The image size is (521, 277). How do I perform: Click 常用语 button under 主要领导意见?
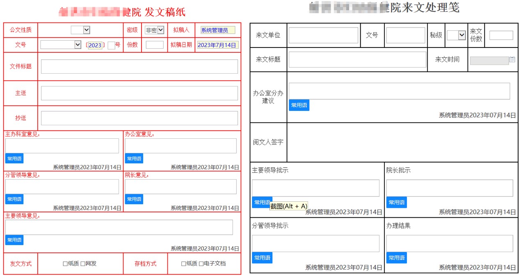pyautogui.click(x=14, y=240)
